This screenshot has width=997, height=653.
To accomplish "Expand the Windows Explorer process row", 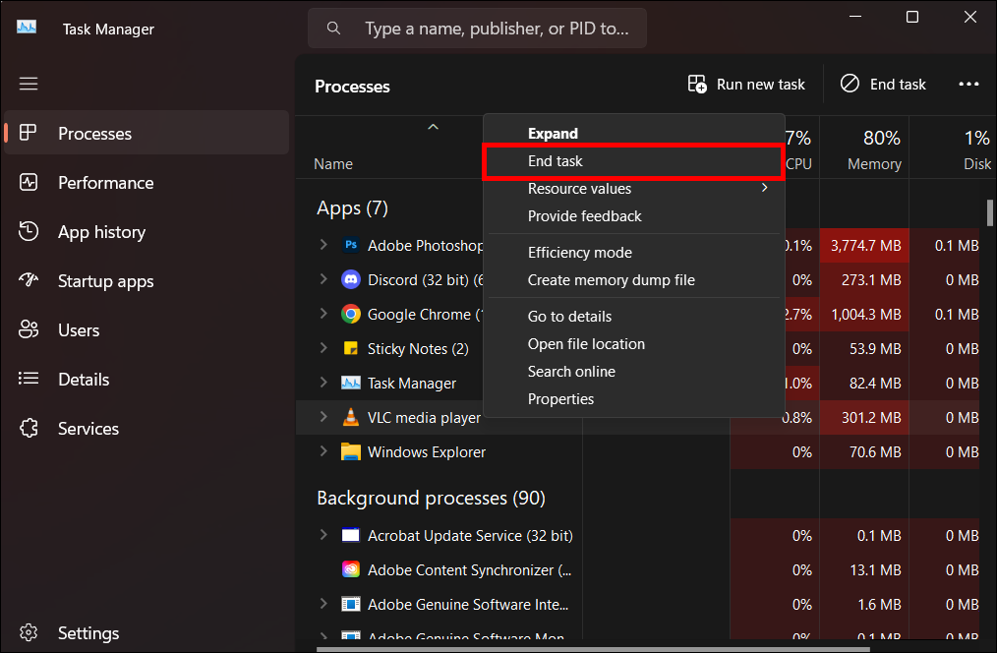I will [x=323, y=451].
